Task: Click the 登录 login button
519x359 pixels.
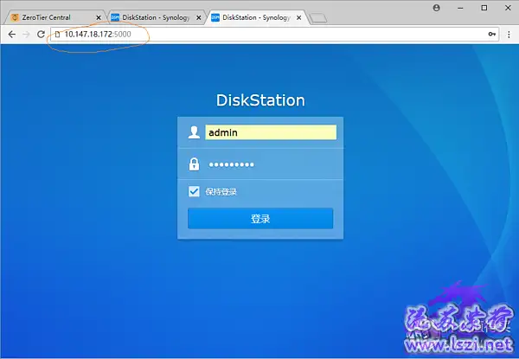Action: tap(260, 218)
